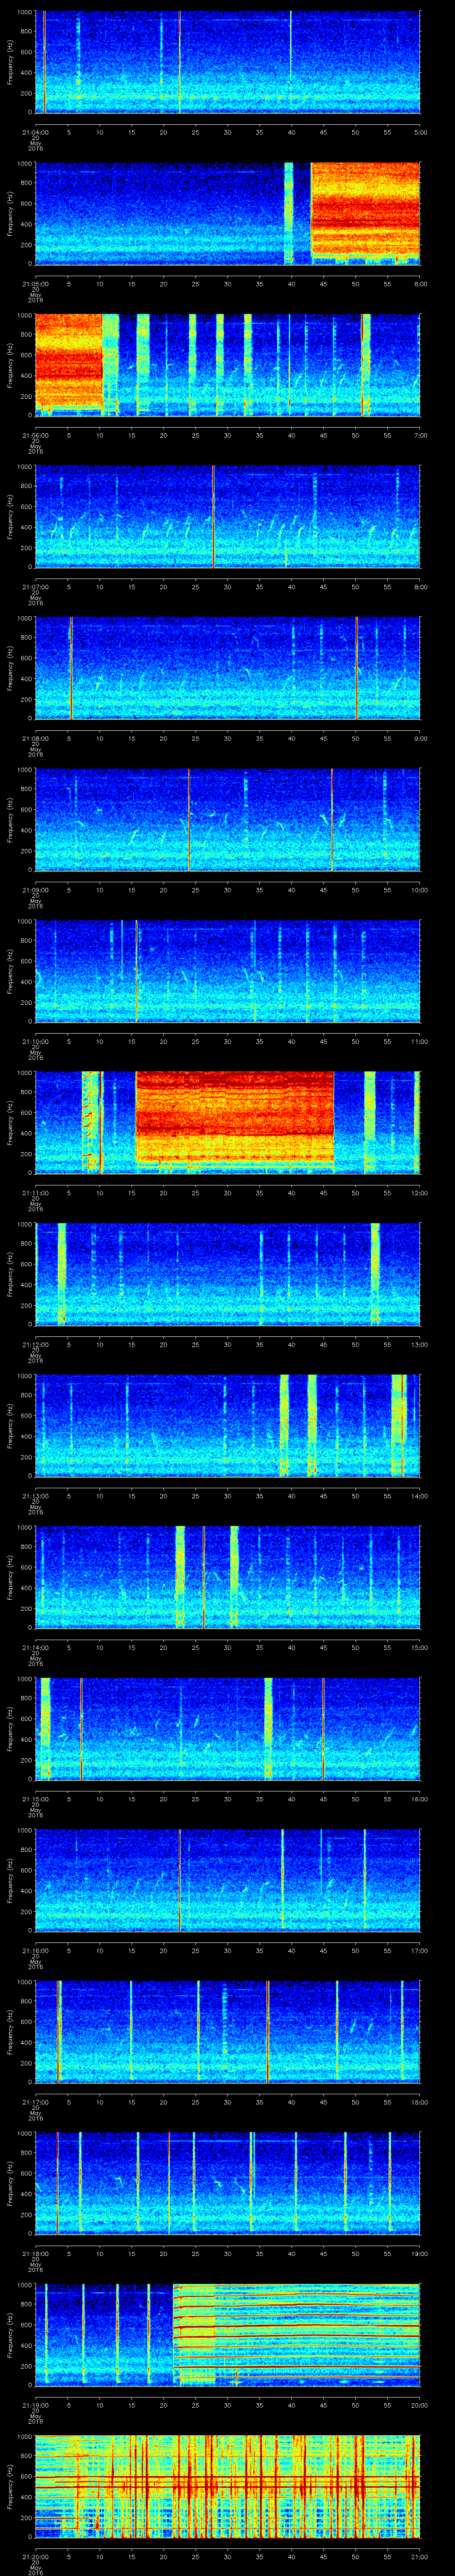Select the spectrogram panel starting at 21:18:00
This screenshot has width=455, height=2576.
tap(228, 2183)
